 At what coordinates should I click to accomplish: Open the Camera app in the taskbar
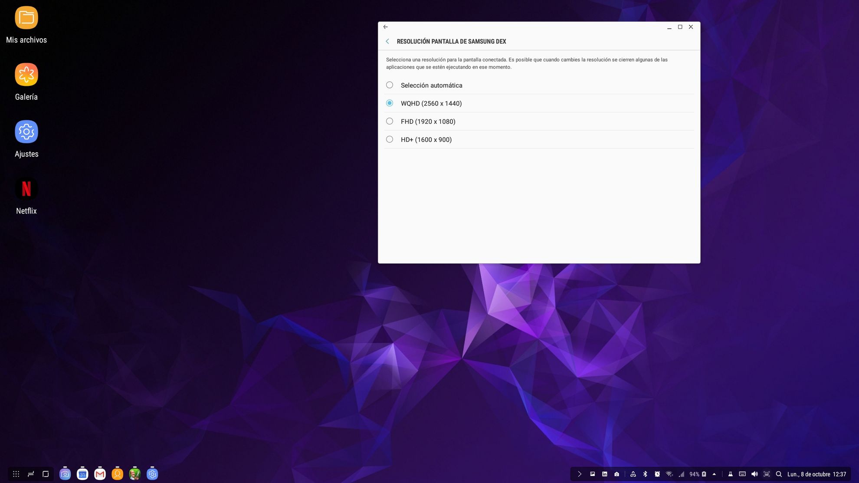pyautogui.click(x=65, y=474)
